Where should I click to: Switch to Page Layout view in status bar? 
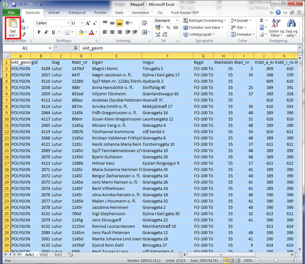point(232,261)
